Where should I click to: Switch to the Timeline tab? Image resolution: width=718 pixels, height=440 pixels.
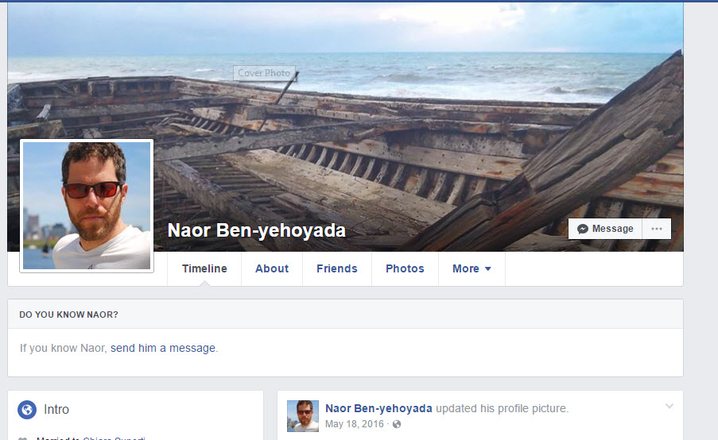[x=204, y=268]
